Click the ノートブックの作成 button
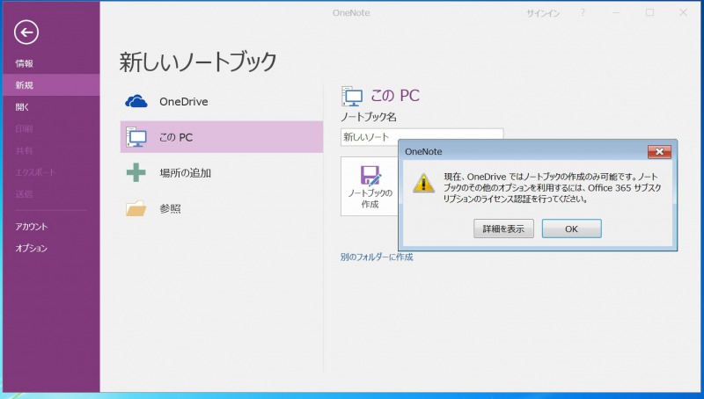This screenshot has height=399, width=704. [x=370, y=186]
